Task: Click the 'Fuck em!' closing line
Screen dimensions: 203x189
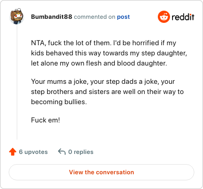Action: pos(46,120)
